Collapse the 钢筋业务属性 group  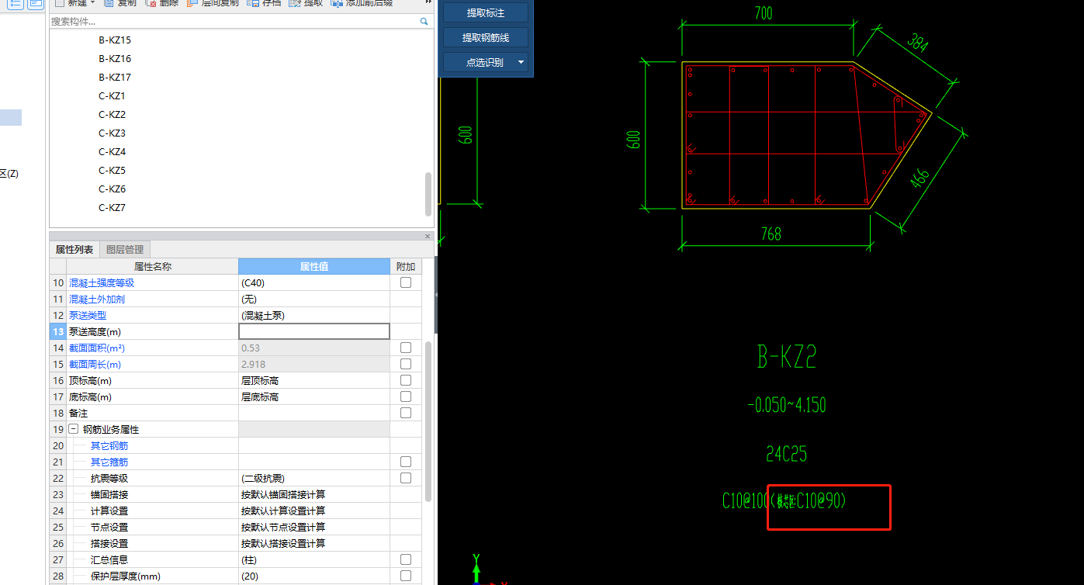click(x=73, y=429)
